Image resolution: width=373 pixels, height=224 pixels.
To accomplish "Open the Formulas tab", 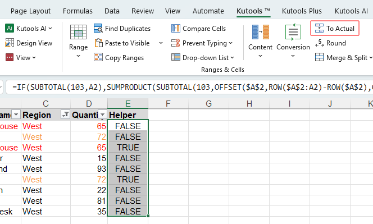I will coord(78,11).
